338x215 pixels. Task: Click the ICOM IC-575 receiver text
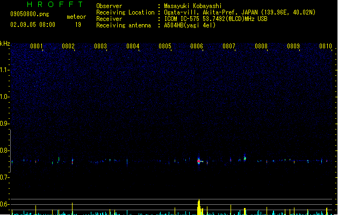pyautogui.click(x=215, y=19)
